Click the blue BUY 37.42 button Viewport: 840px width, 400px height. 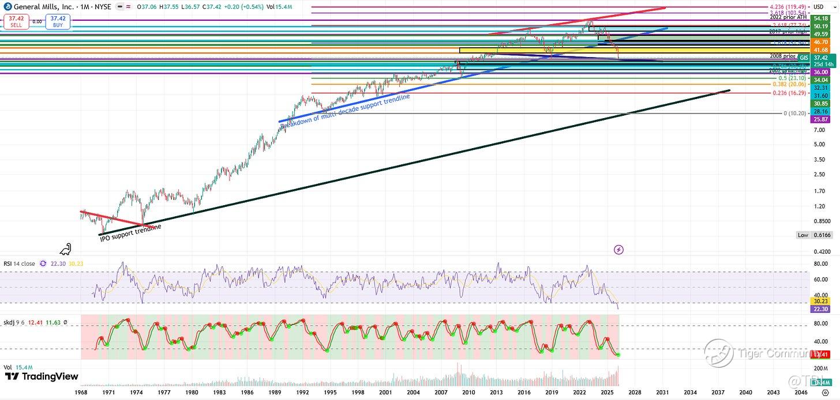(57, 21)
